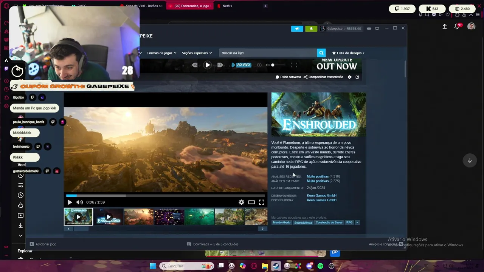Expand Formas de jogar menu
Screen dimensions: 484x272
click(x=162, y=53)
